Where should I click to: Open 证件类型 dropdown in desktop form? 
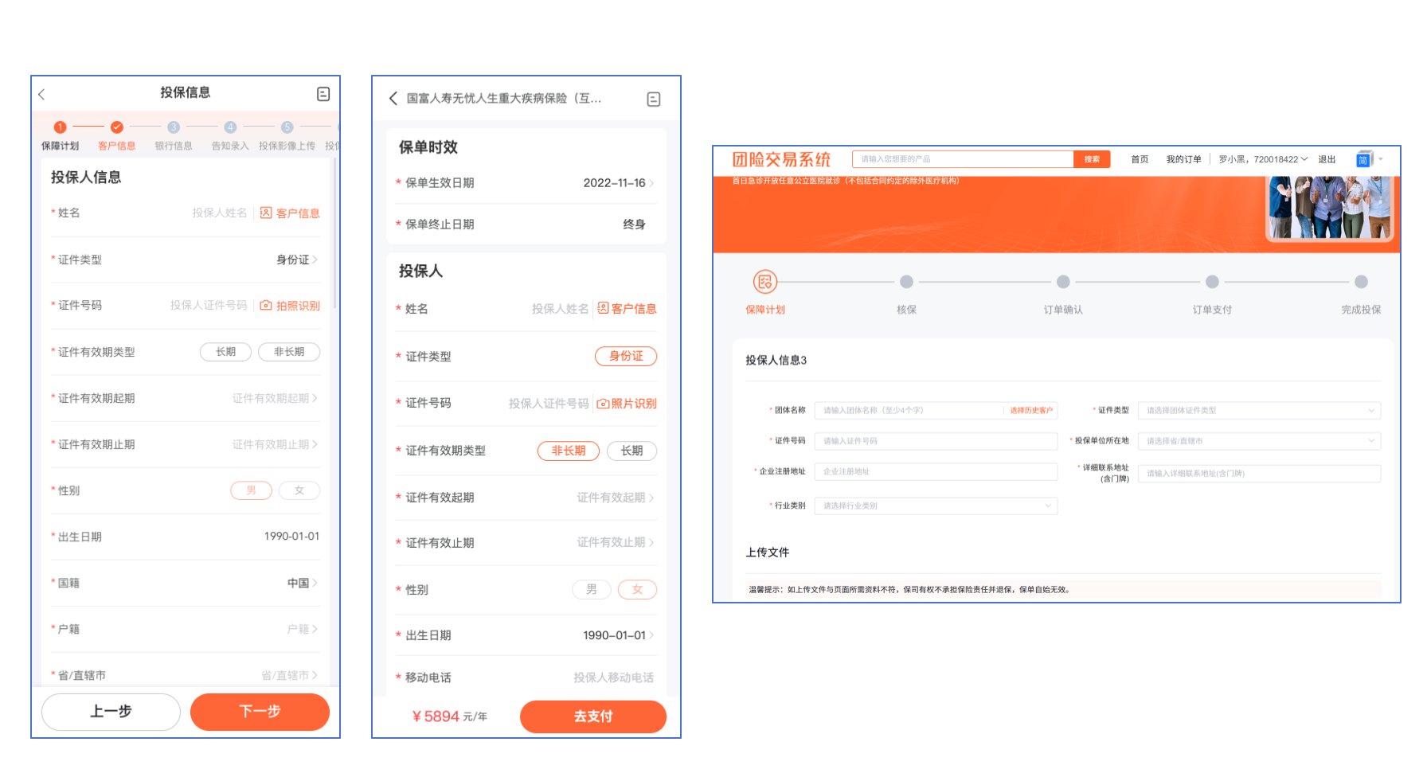1258,411
